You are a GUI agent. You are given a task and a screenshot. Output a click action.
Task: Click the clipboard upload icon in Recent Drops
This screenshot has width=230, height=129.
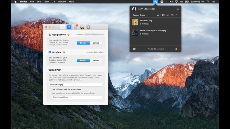pyautogui.click(x=177, y=15)
